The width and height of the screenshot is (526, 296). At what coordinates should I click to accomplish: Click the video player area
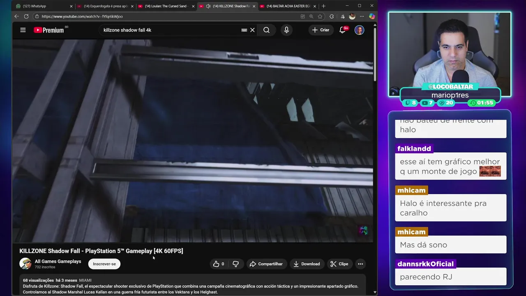[x=192, y=141]
